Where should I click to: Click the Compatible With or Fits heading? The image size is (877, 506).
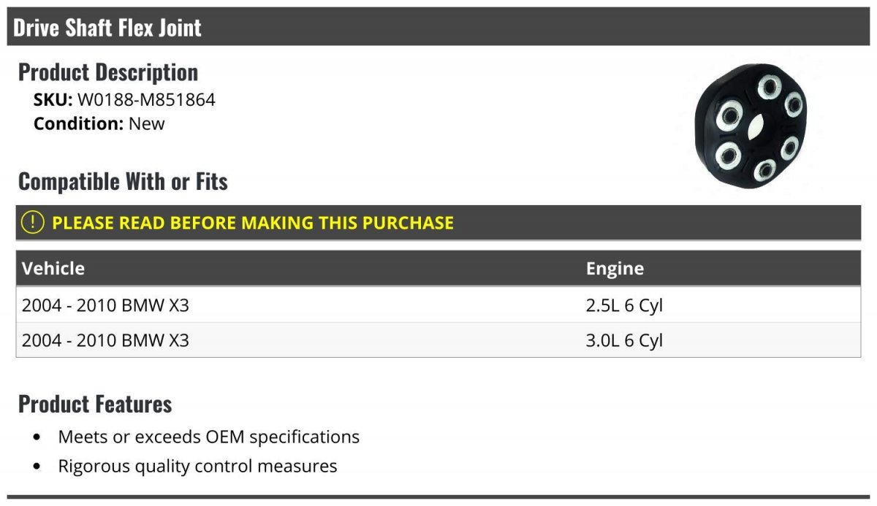(x=123, y=181)
